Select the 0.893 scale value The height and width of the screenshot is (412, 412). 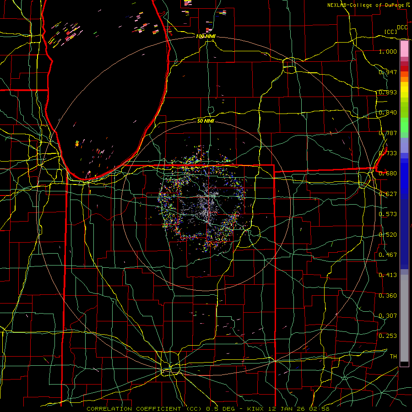[x=388, y=92]
